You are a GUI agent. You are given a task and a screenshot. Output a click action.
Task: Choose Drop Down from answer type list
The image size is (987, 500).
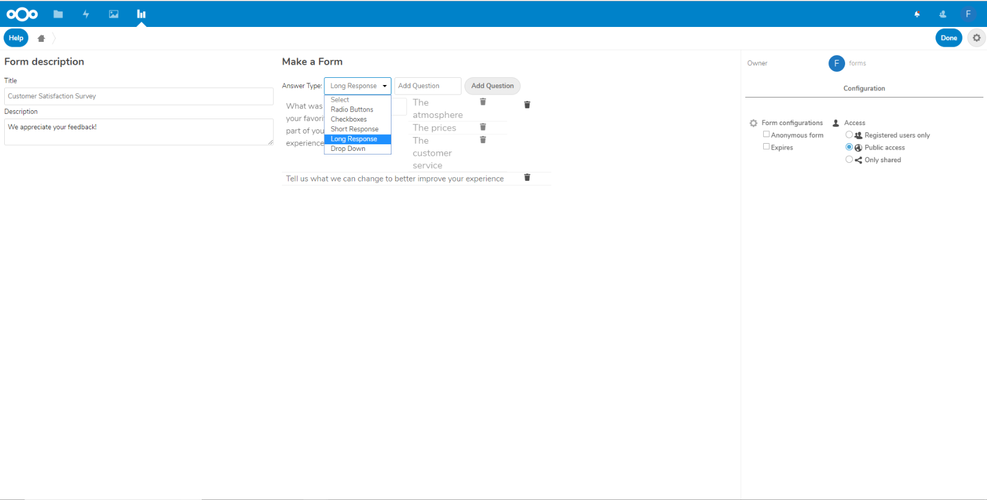point(348,149)
